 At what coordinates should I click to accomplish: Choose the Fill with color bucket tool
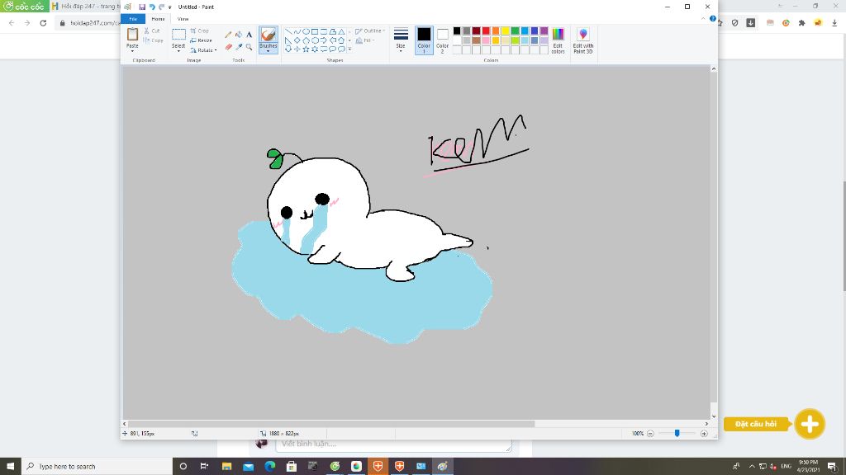click(239, 35)
